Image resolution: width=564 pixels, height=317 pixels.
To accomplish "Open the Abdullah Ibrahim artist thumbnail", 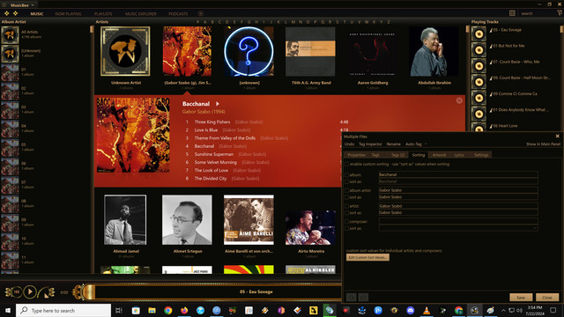I will pyautogui.click(x=434, y=51).
